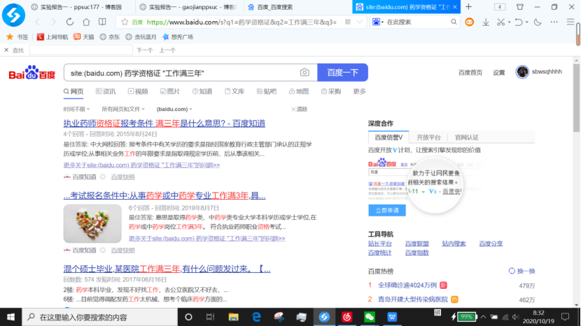Launch WeChat from the taskbar
Screen dimensions: 581x326
[x=370, y=317]
